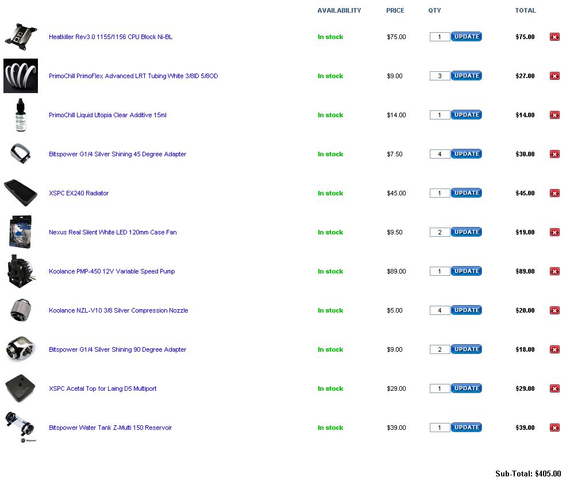This screenshot has width=574, height=481.
Task: Update quantity for 90 Degree Adapter
Action: point(467,349)
